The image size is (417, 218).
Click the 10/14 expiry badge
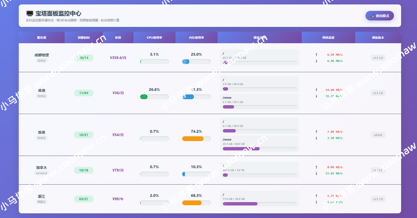[84, 58]
